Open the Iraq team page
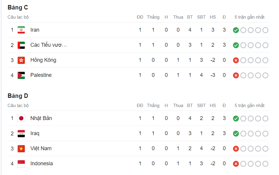The image size is (279, 175). pyautogui.click(x=35, y=133)
